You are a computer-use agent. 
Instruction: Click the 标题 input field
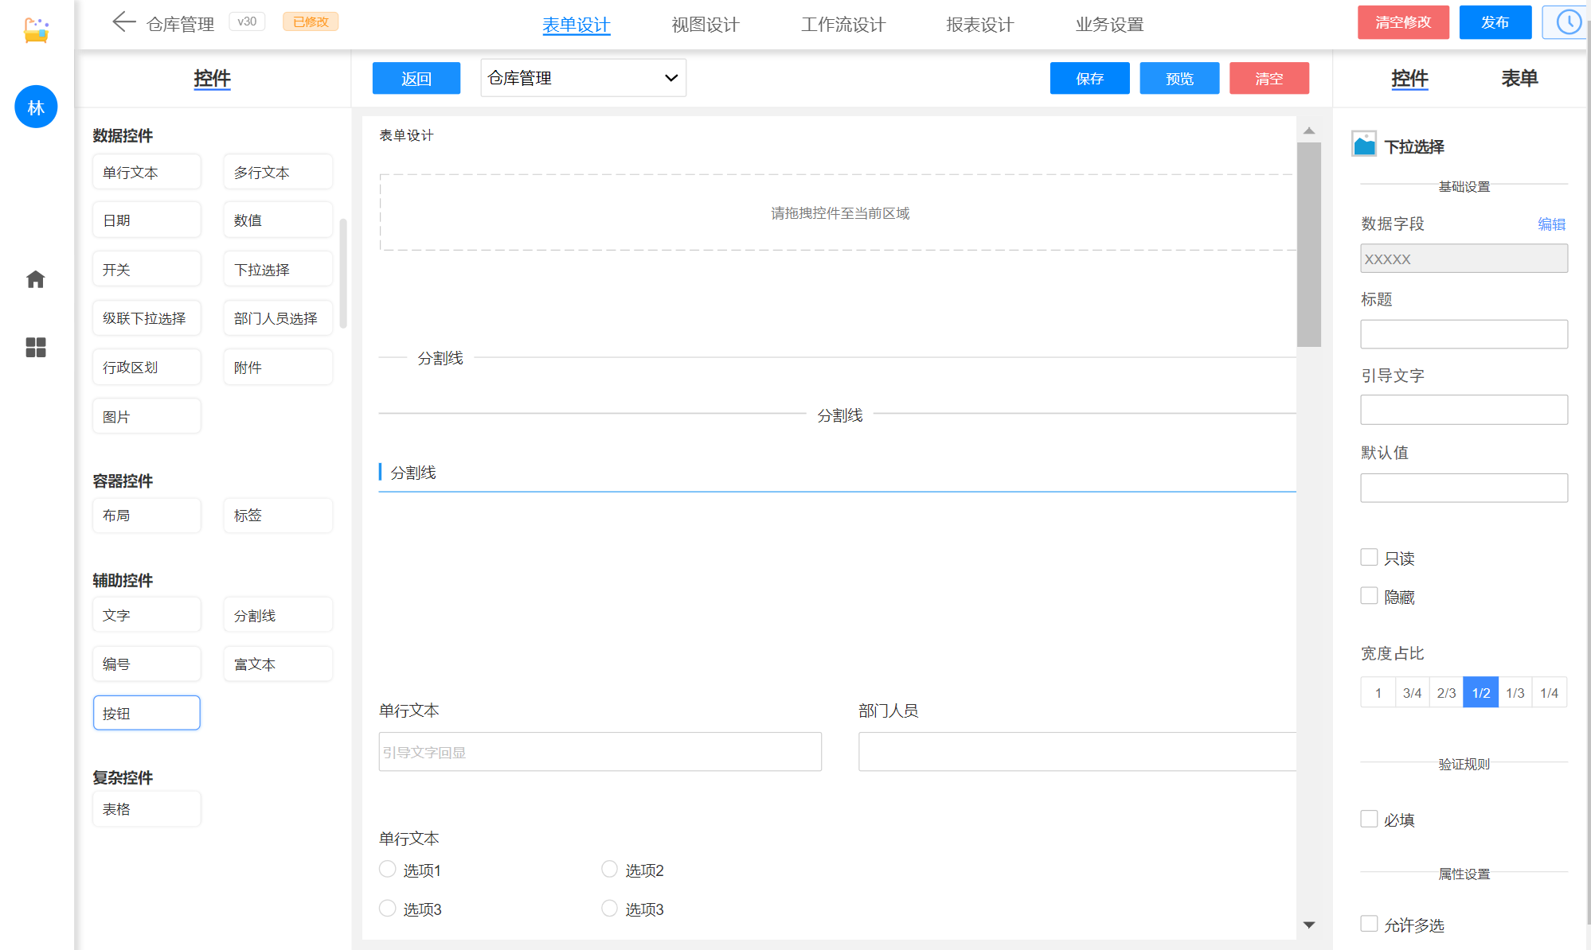(x=1464, y=334)
